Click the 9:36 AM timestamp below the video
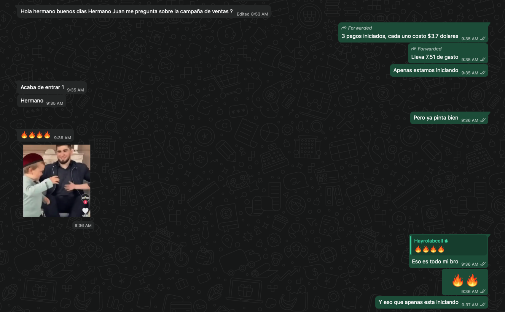Image resolution: width=505 pixels, height=312 pixels. pyautogui.click(x=83, y=225)
